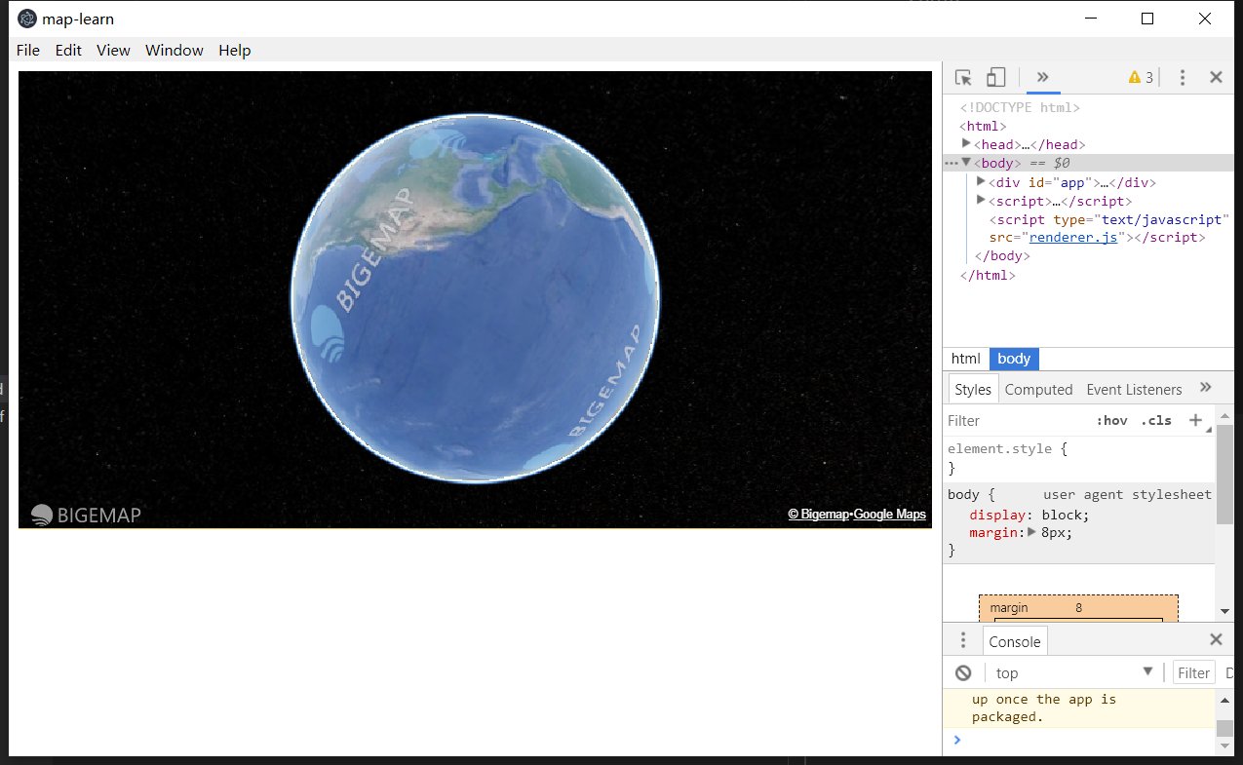1243x765 pixels.
Task: Switch to the Computed tab
Action: [1038, 388]
